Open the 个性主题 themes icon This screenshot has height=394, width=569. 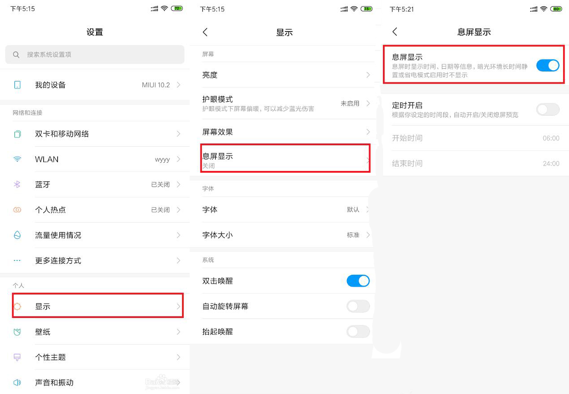[17, 357]
